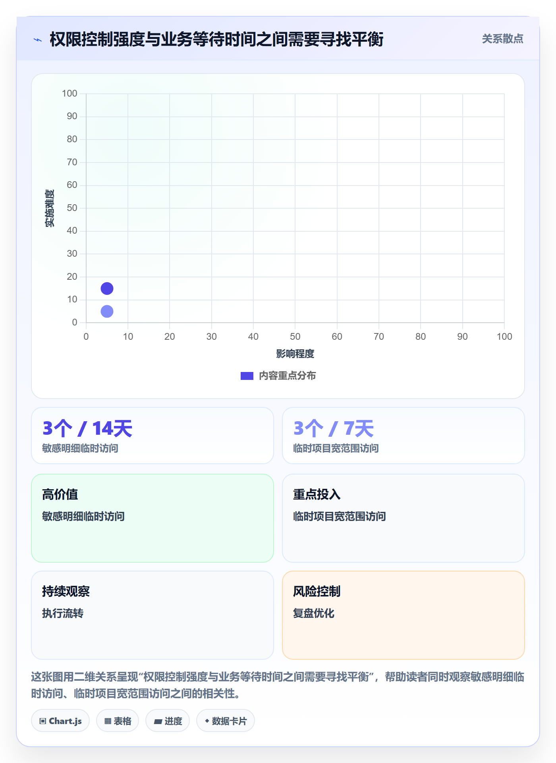Click the lightning bolt icon beside the title
This screenshot has width=556, height=763.
[38, 40]
